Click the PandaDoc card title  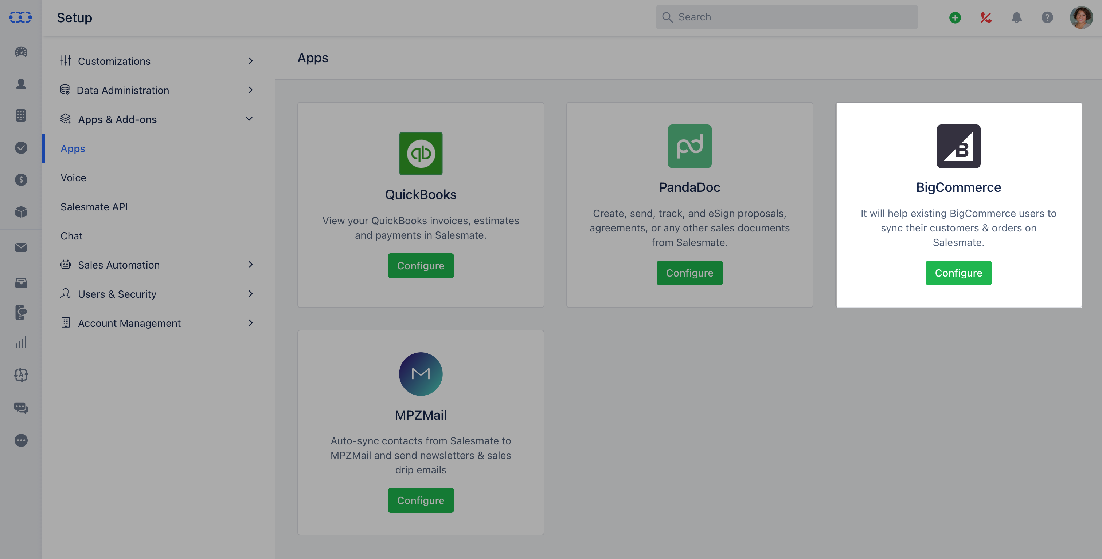(x=689, y=188)
